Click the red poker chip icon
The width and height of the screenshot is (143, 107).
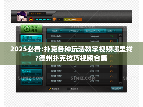[x=31, y=19]
